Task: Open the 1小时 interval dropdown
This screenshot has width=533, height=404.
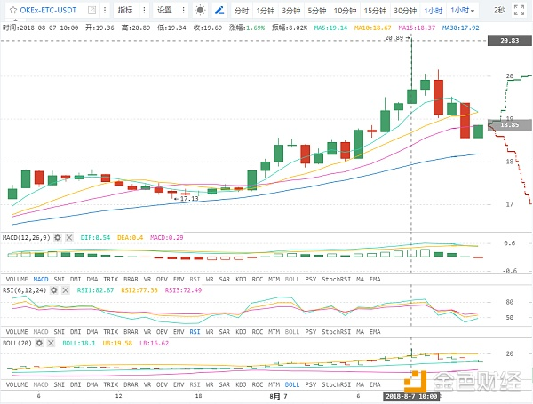Action: pos(463,11)
